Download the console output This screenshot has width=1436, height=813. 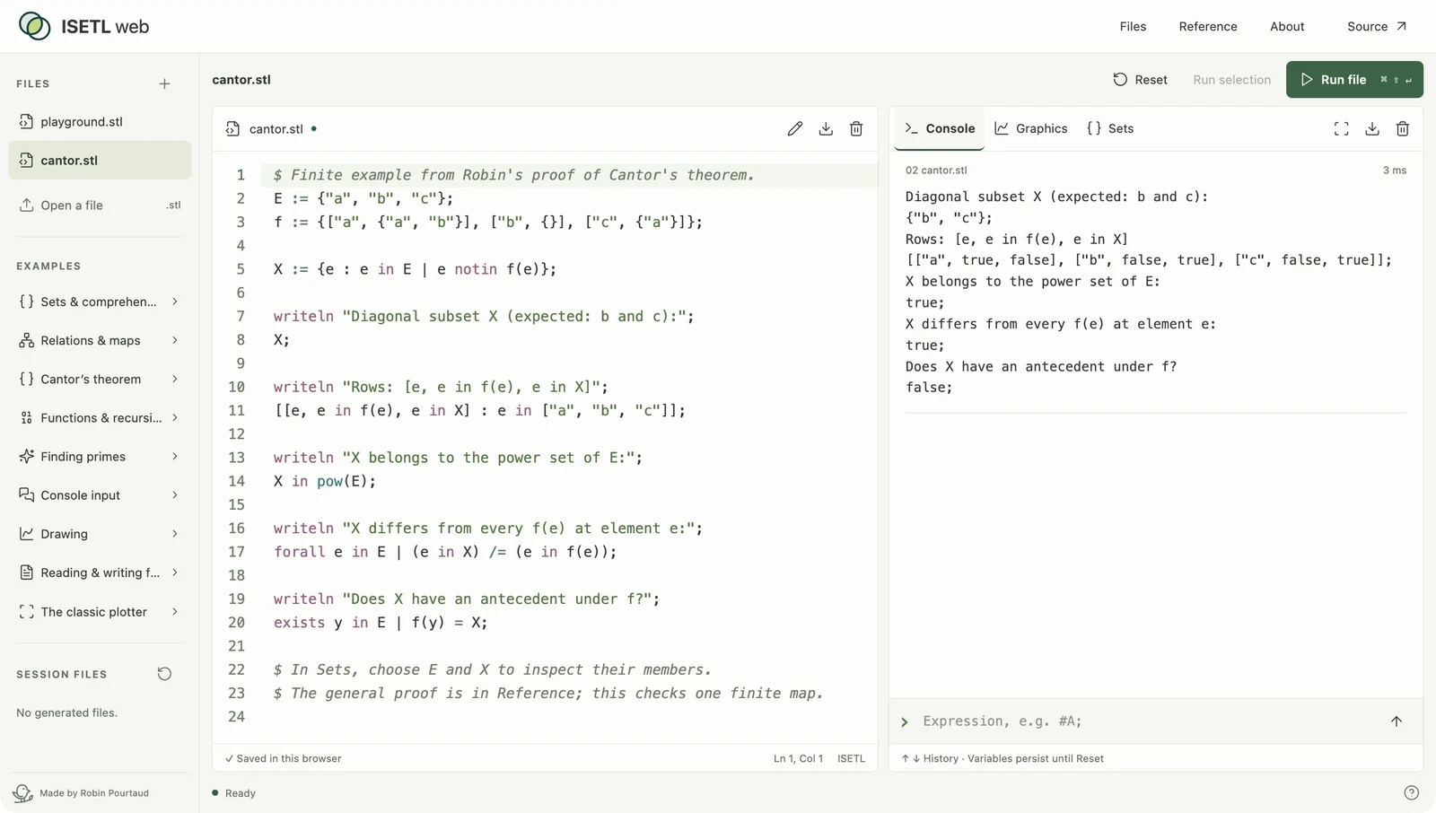(x=1372, y=128)
